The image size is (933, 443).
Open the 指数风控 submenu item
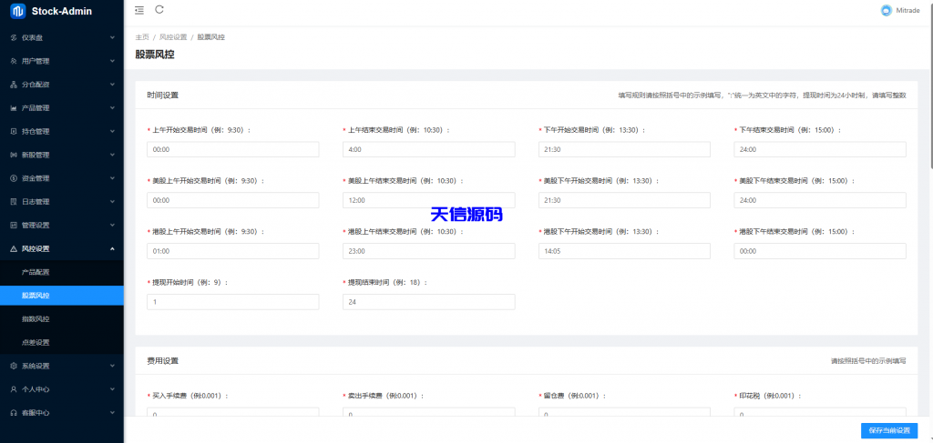62,319
